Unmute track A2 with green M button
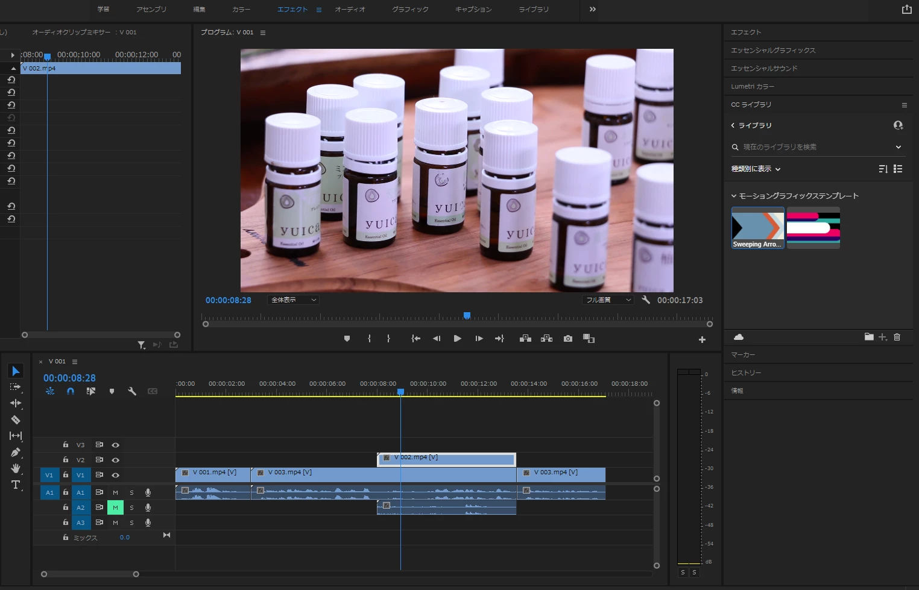 [115, 507]
